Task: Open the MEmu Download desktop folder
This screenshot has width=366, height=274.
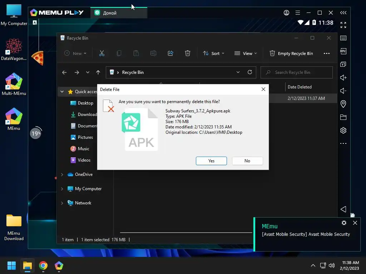Action: pyautogui.click(x=14, y=227)
